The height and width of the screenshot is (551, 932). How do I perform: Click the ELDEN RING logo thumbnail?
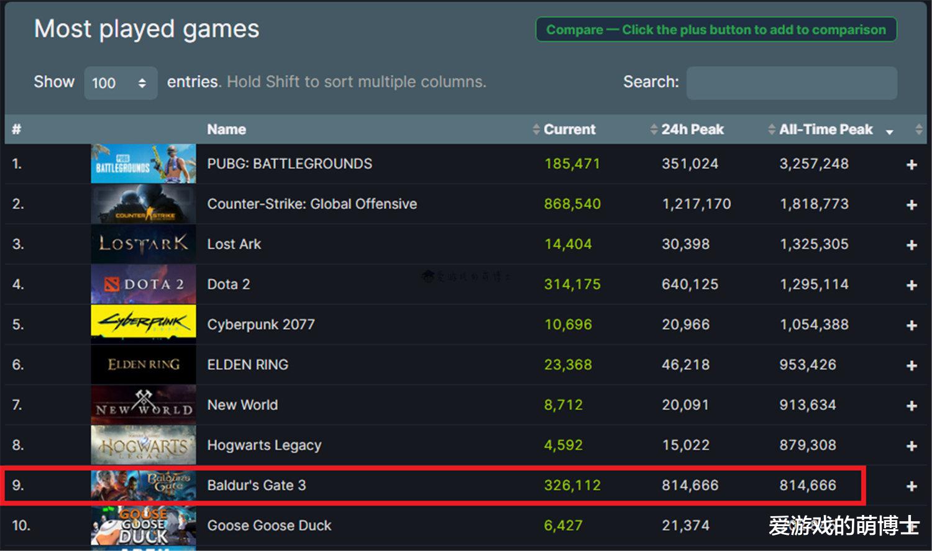click(x=144, y=365)
